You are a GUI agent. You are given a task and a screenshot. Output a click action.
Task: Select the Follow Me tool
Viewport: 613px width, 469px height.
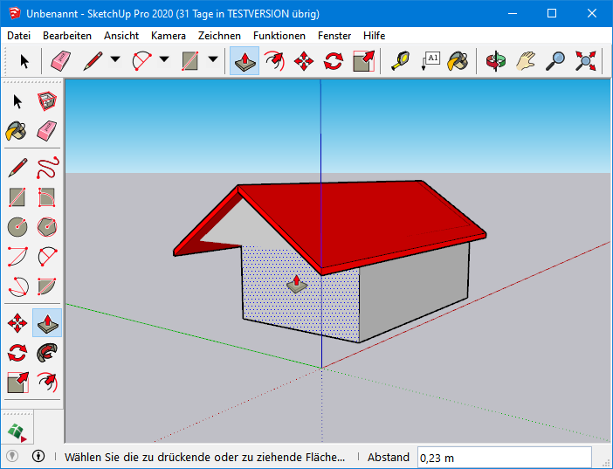click(47, 353)
